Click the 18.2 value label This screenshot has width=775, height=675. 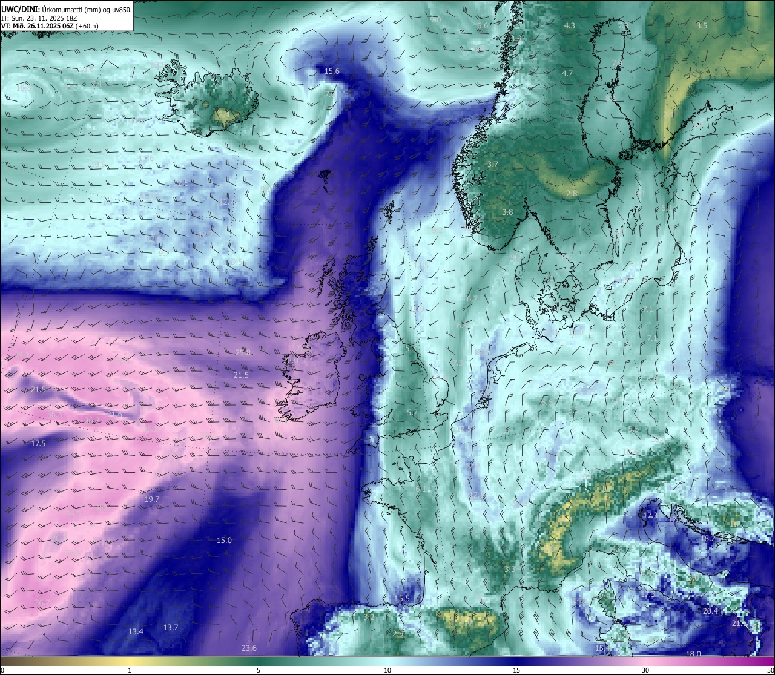click(708, 539)
